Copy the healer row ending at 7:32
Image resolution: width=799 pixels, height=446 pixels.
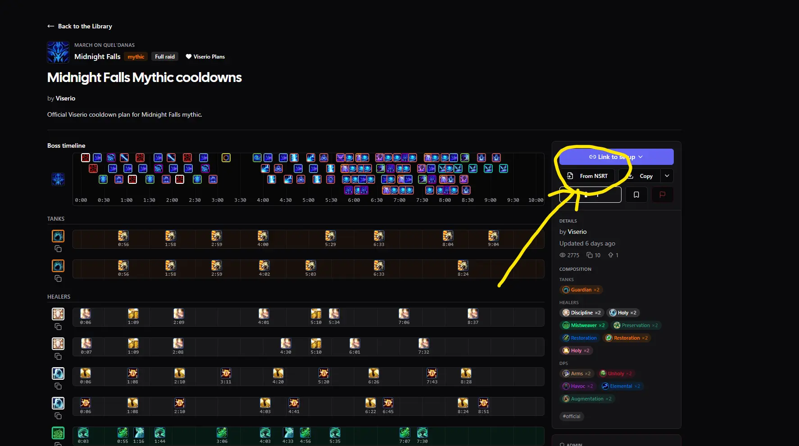click(58, 357)
